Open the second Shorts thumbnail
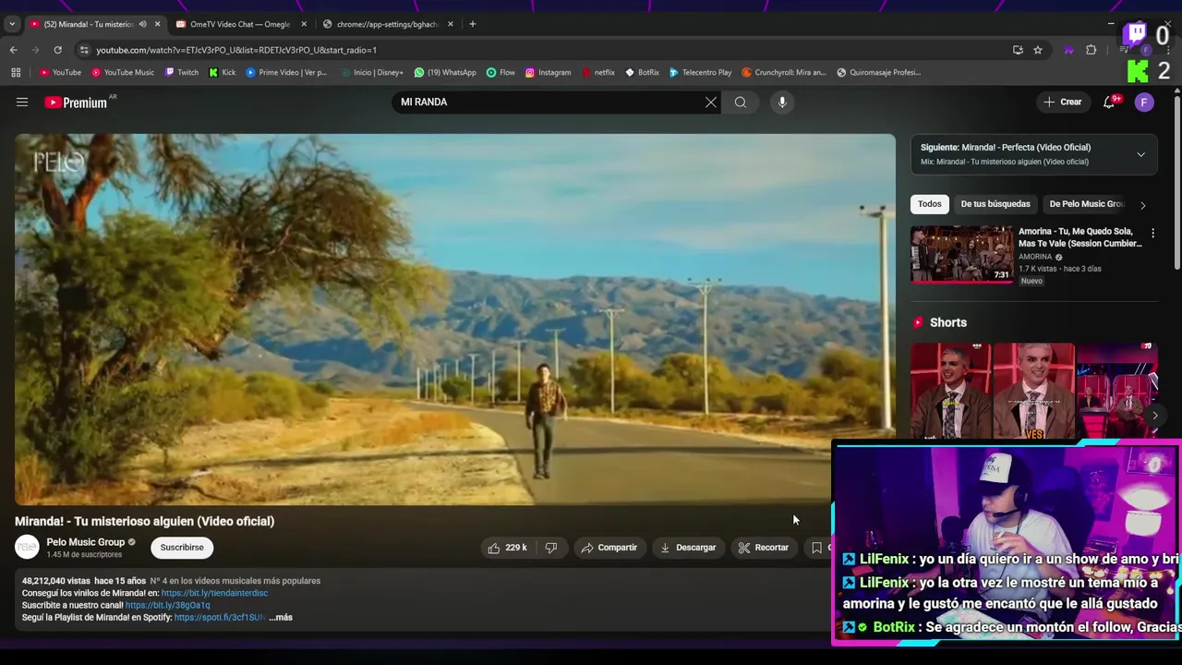This screenshot has width=1182, height=665. 1034,393
